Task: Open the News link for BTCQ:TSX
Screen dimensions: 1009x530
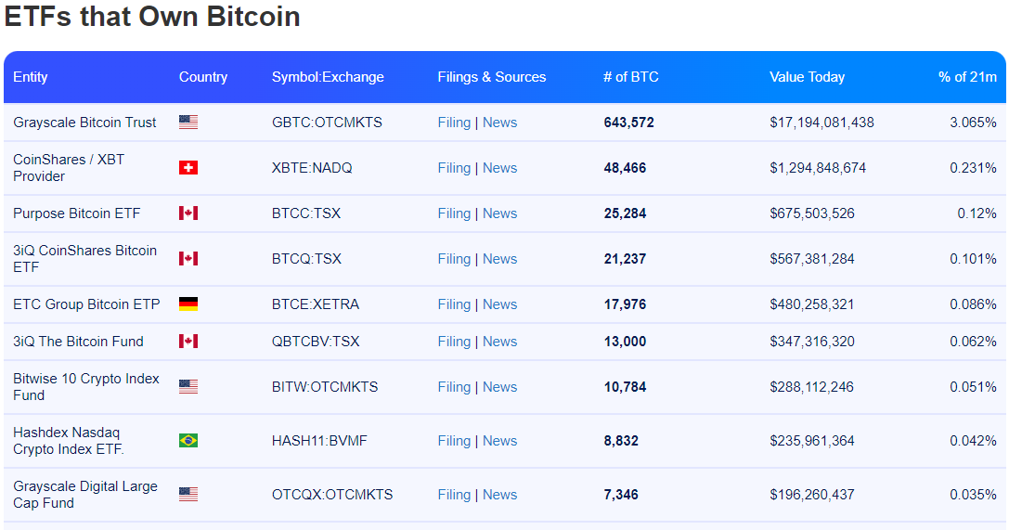Action: tap(500, 259)
